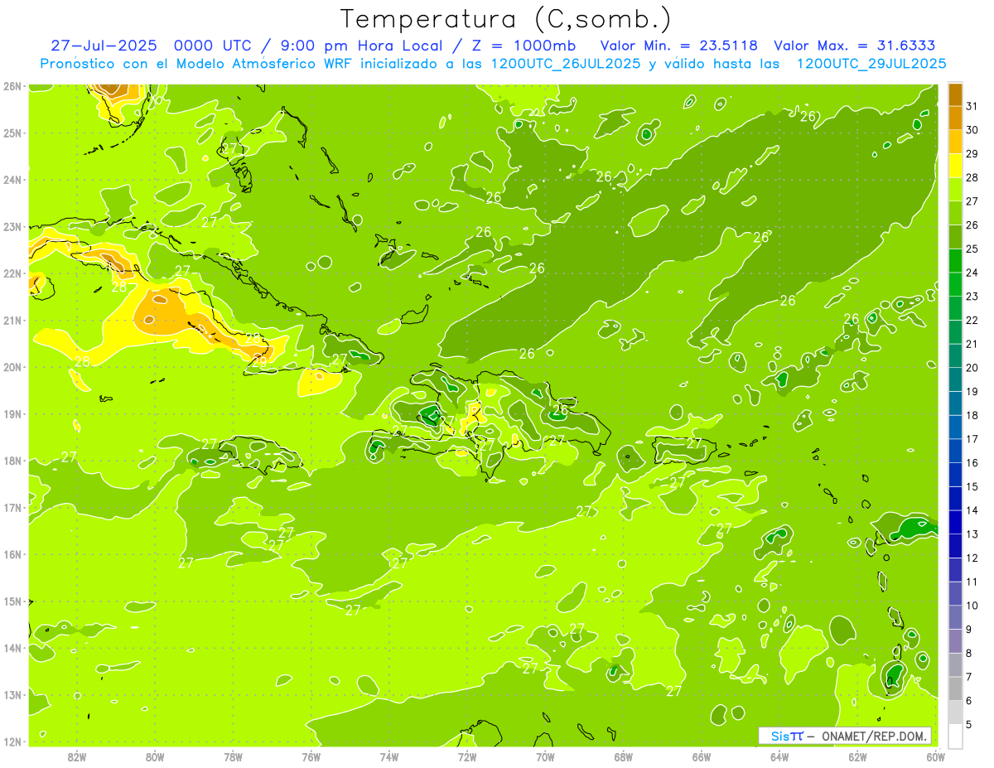Click the "30" label on the color legend
The image size is (994, 768).
tap(972, 130)
